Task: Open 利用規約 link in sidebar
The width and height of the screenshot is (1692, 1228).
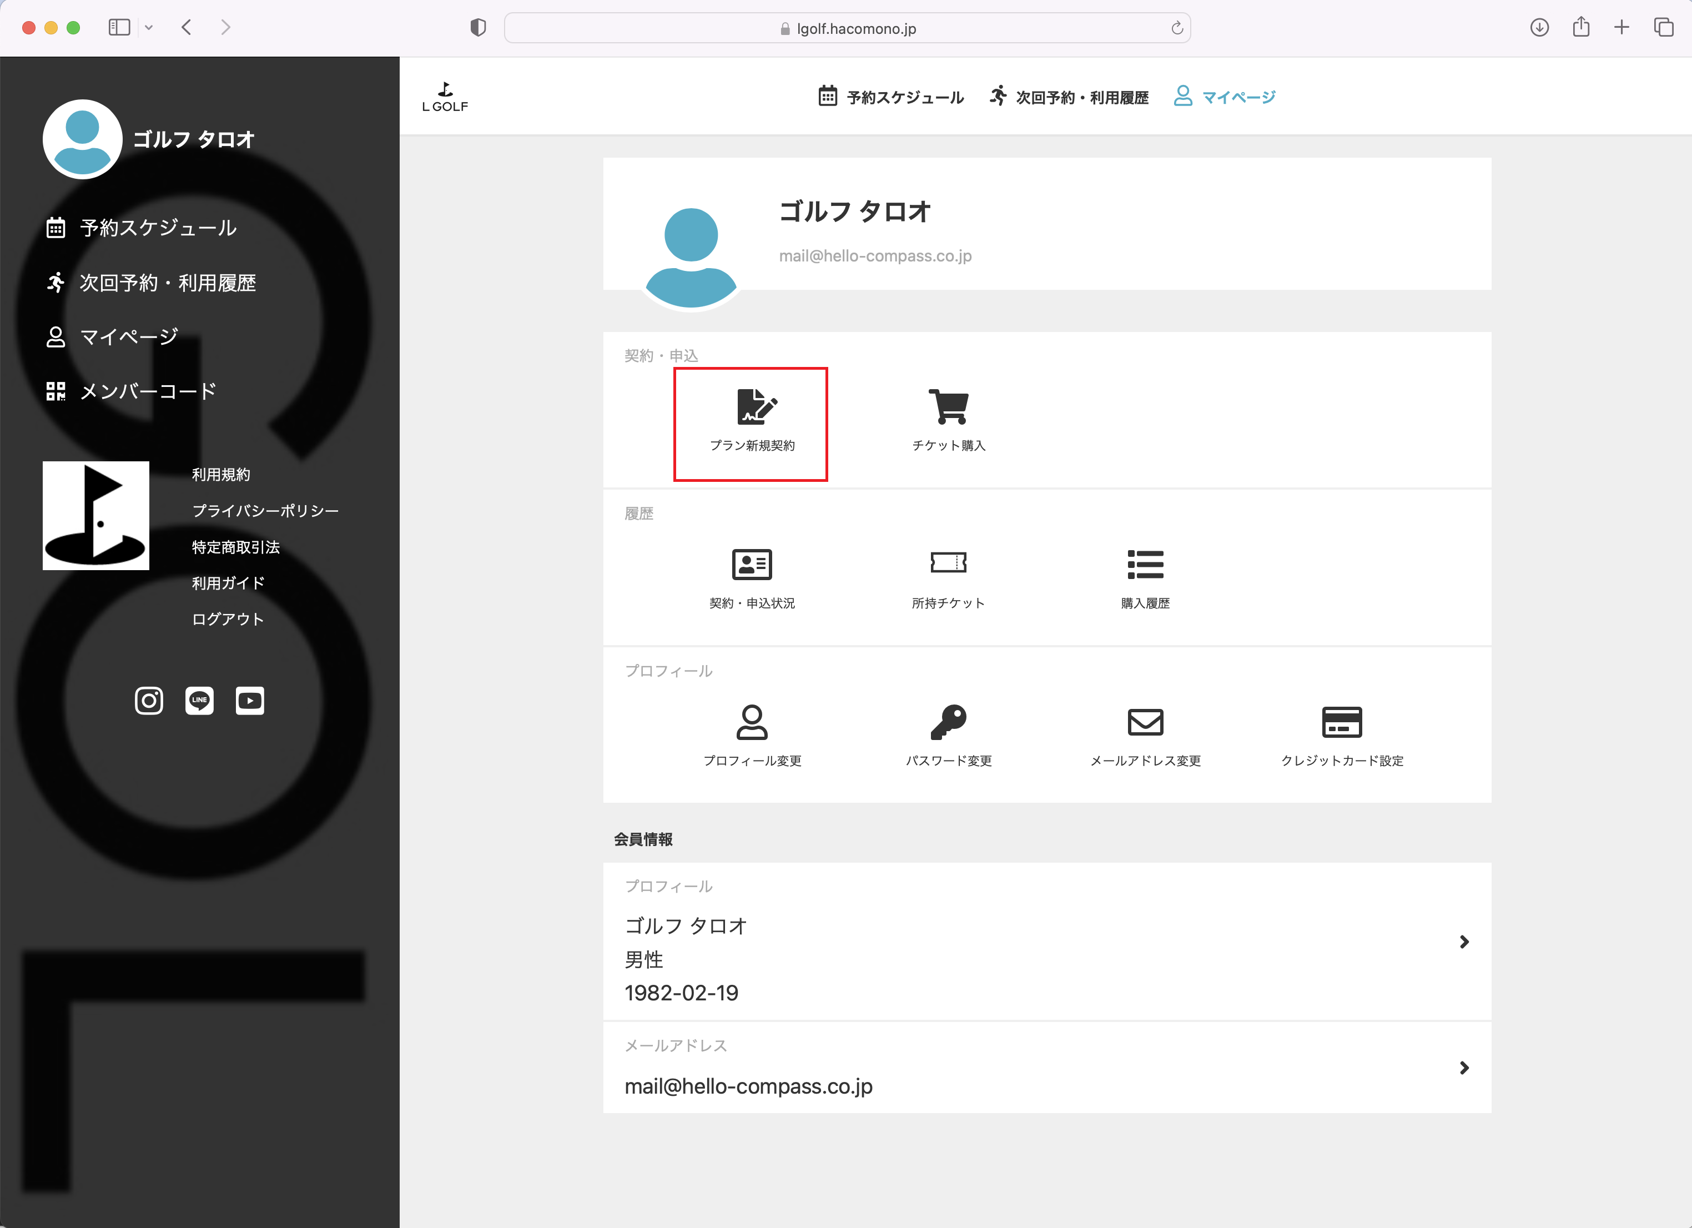Action: [221, 475]
